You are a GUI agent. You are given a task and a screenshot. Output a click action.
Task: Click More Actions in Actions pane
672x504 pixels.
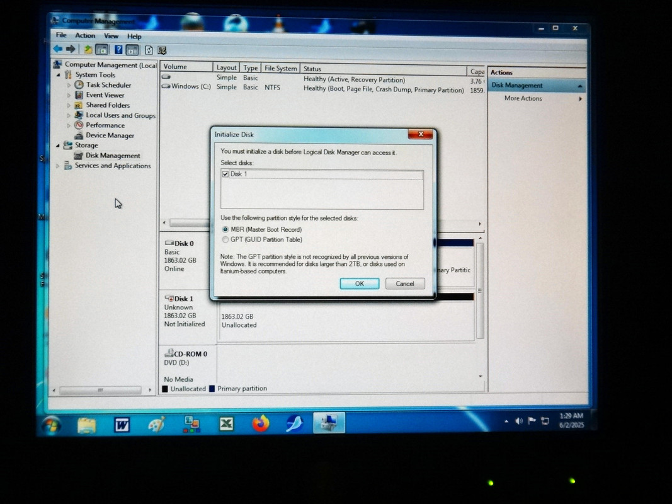coord(523,98)
